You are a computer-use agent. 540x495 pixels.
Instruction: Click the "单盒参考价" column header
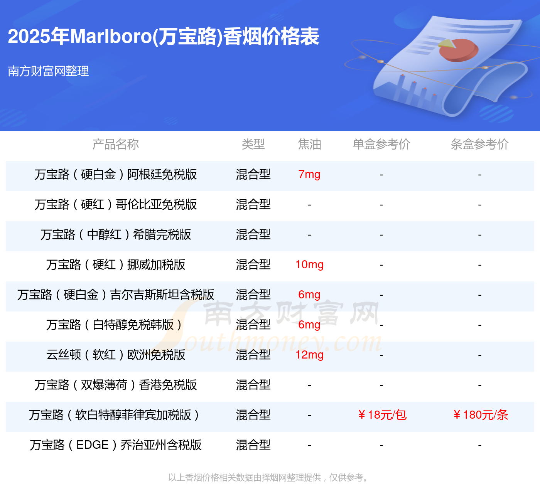(x=381, y=144)
